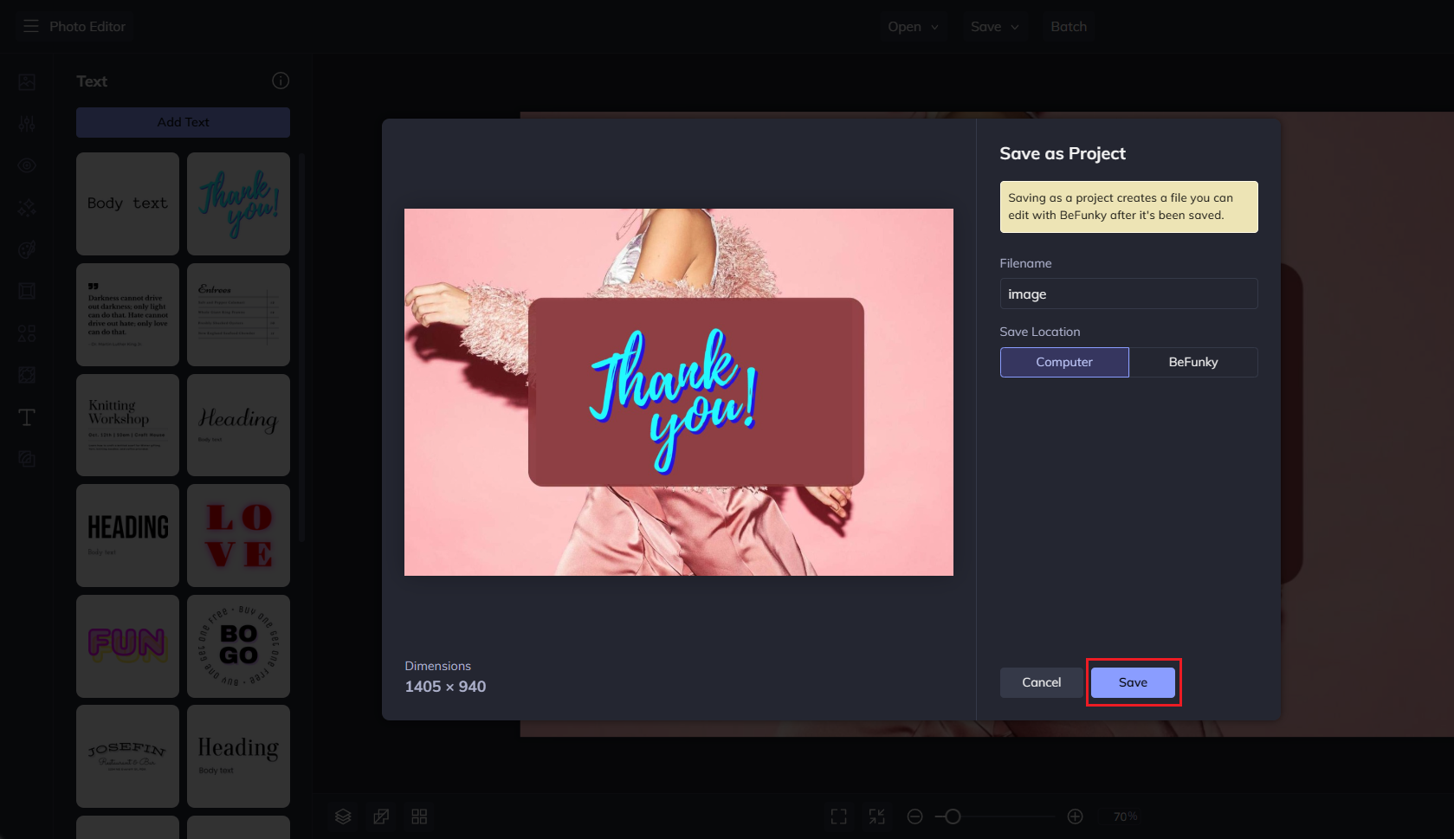The height and width of the screenshot is (839, 1454).
Task: Select the Edit sliders sidebar tool
Action: pyautogui.click(x=27, y=124)
